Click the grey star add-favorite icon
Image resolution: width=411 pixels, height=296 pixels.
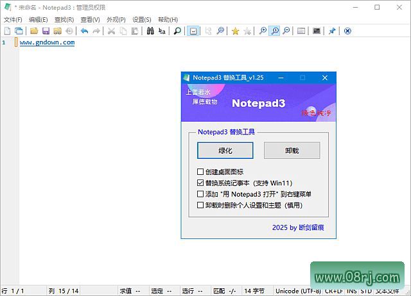tap(247, 31)
